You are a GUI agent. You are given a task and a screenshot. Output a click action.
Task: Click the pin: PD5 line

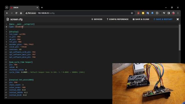(13, 65)
